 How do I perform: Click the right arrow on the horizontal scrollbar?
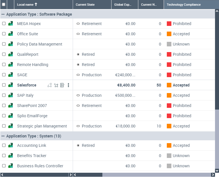pyautogui.click(x=213, y=175)
